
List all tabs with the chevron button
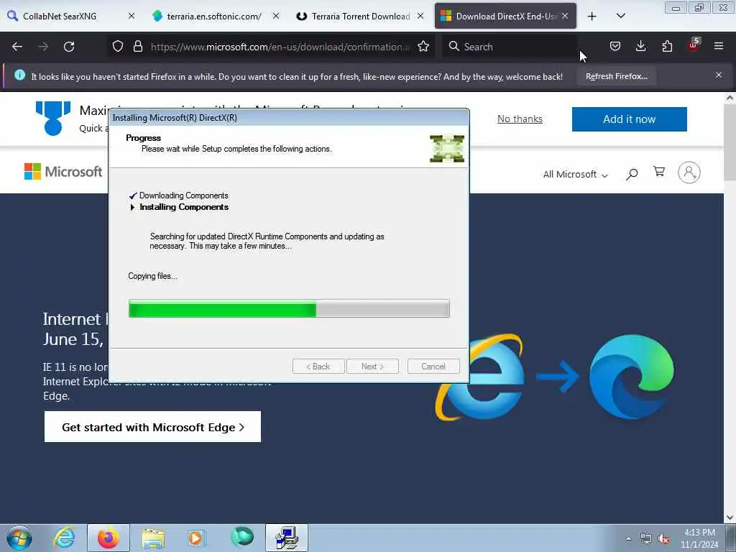tap(620, 16)
